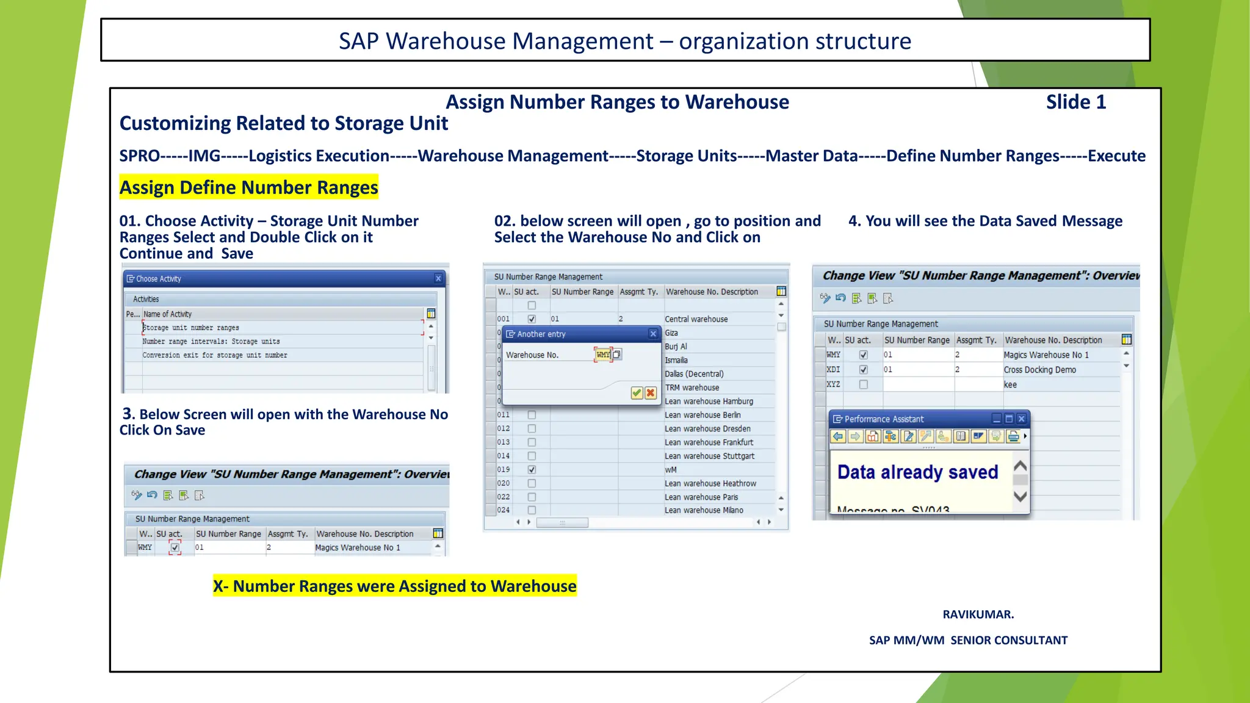Open column settings icon in step 2 table
This screenshot has height=703, width=1250.
781,292
